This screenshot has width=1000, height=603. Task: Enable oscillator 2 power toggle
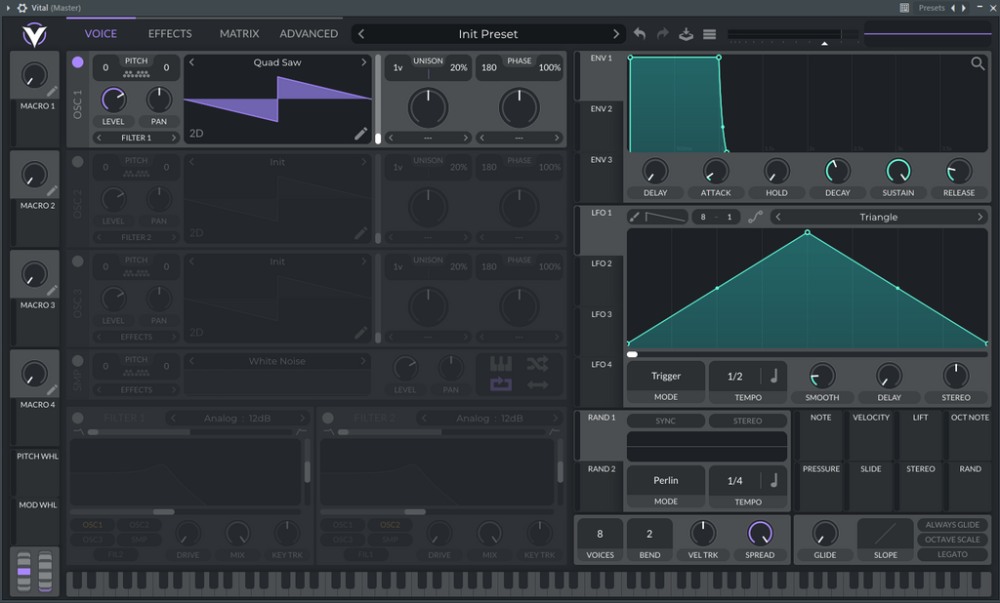[78, 162]
